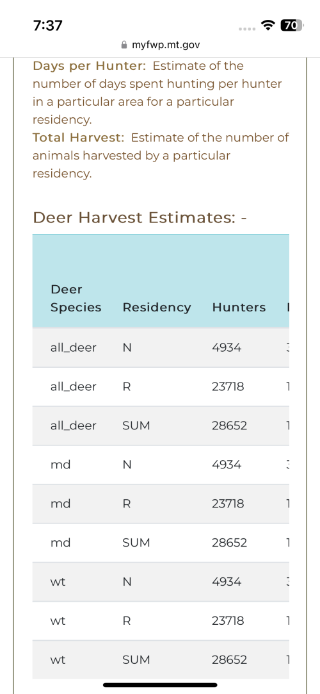Select the all_deer row with residency N
The height and width of the screenshot is (694, 320).
[x=161, y=347]
